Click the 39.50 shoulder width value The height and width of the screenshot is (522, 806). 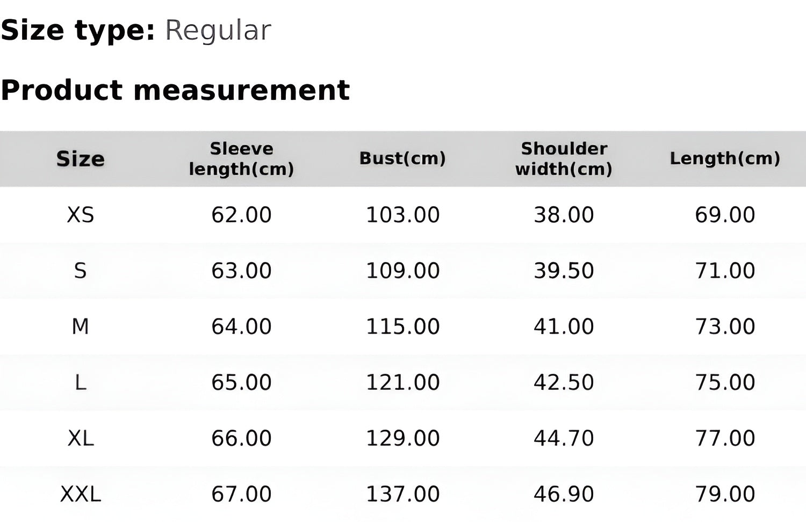[564, 271]
